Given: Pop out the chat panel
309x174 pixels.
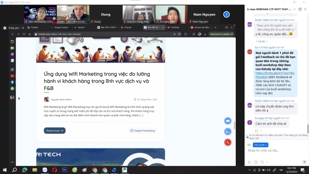Looking at the screenshot, I should 300,9.
